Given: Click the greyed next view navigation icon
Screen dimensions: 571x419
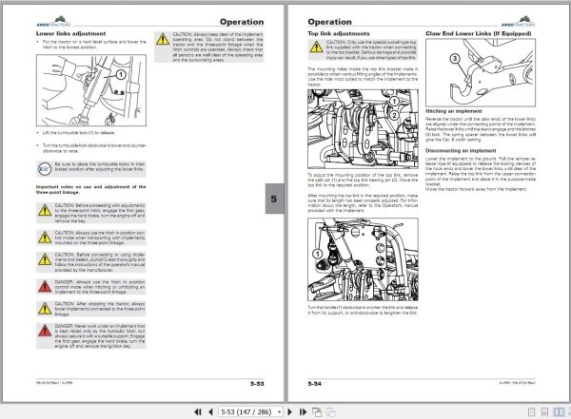Looking at the screenshot, I should tap(330, 411).
